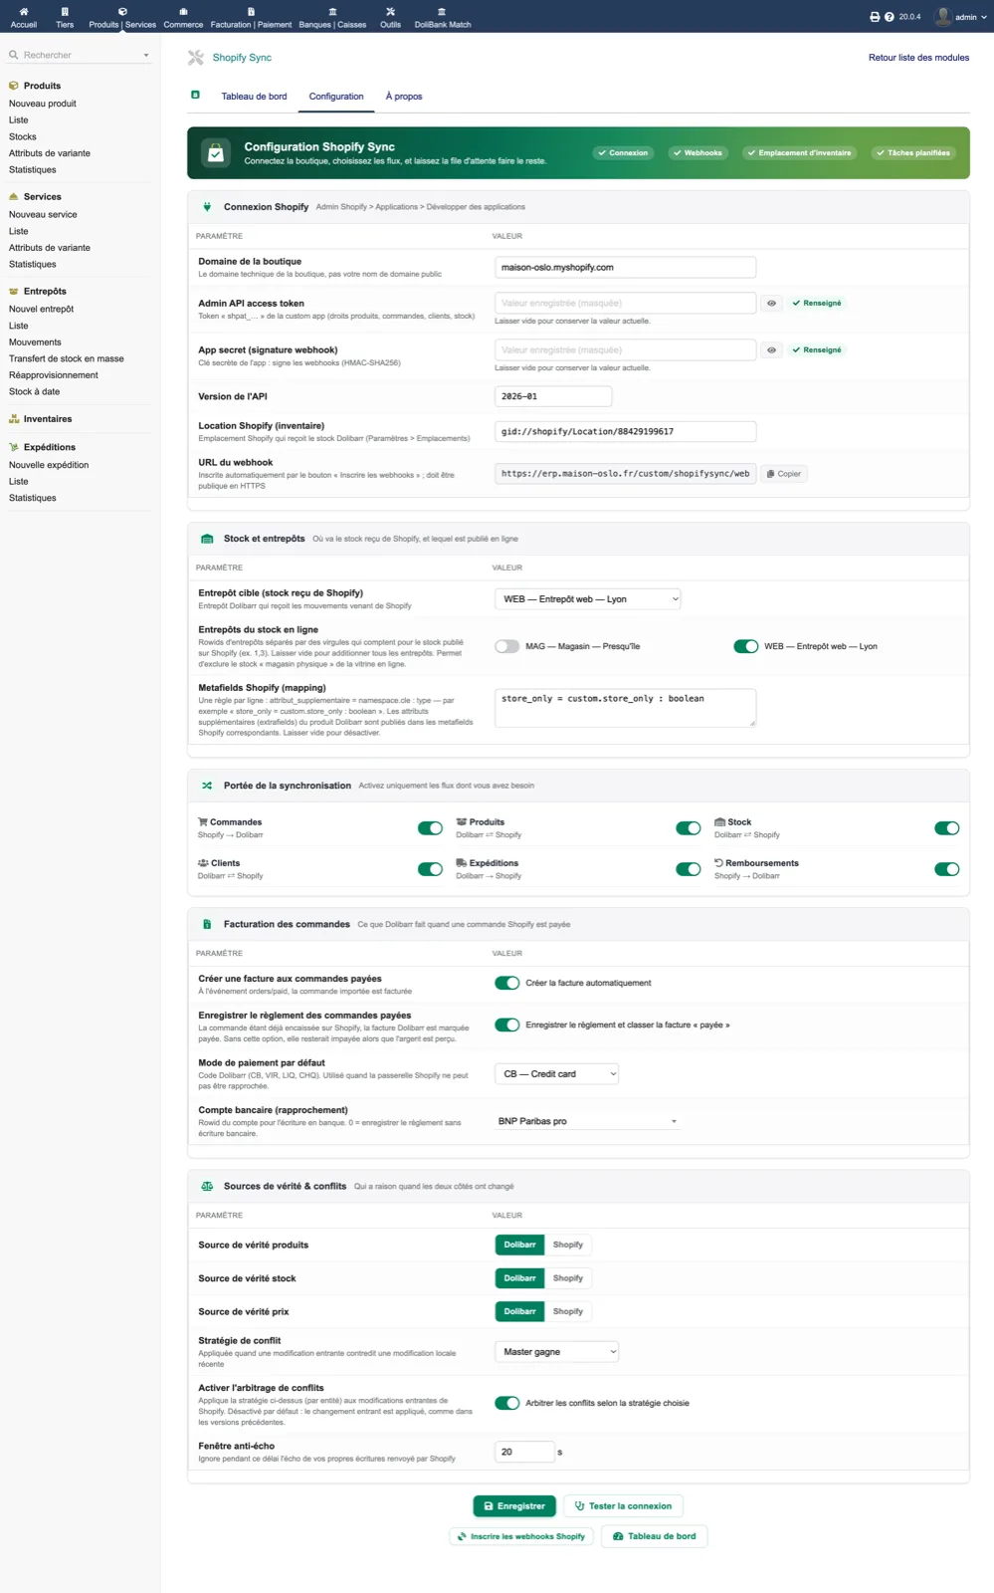Screen dimensions: 994x1593
Task: Open DoliBank Match top menu
Action: [x=443, y=18]
